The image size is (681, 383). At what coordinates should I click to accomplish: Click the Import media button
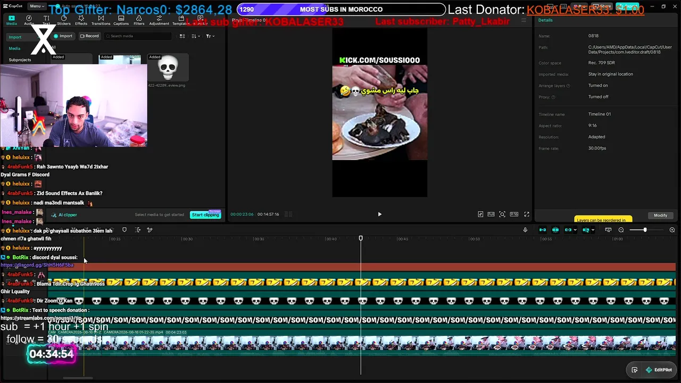point(63,36)
